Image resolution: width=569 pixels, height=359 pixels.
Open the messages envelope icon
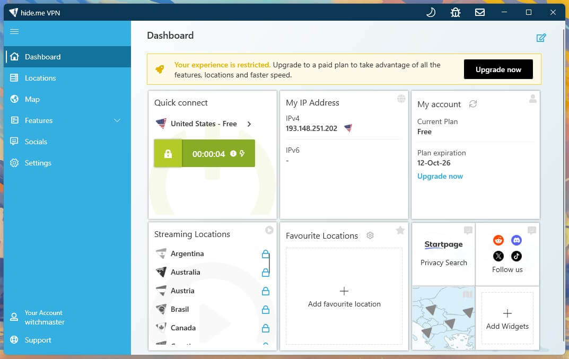tap(480, 12)
